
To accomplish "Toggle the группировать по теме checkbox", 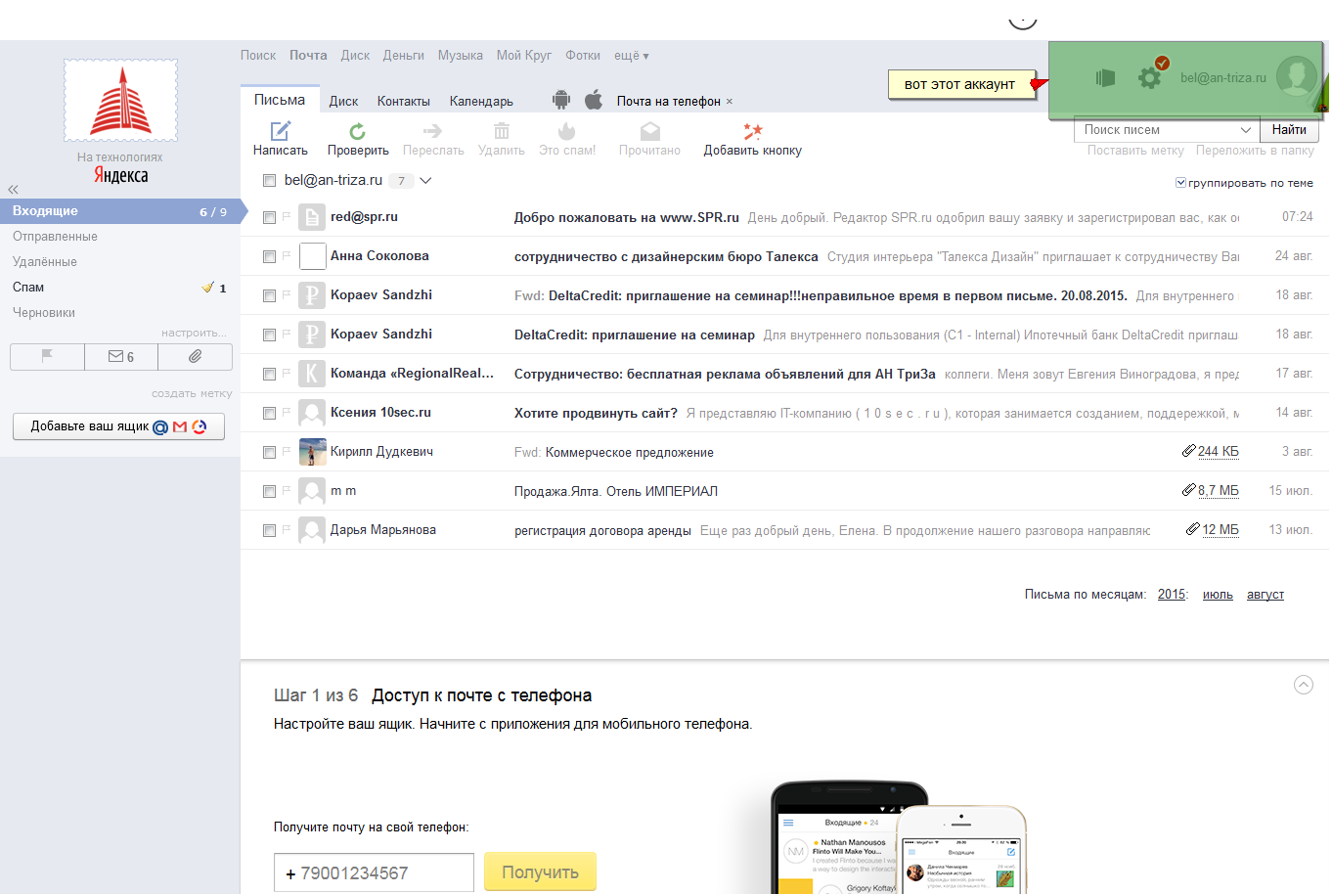I will (x=1180, y=183).
